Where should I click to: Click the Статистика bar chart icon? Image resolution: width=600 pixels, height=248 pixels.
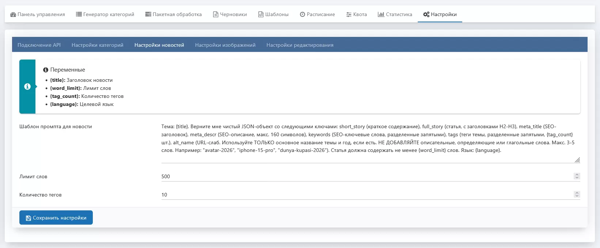click(x=381, y=15)
